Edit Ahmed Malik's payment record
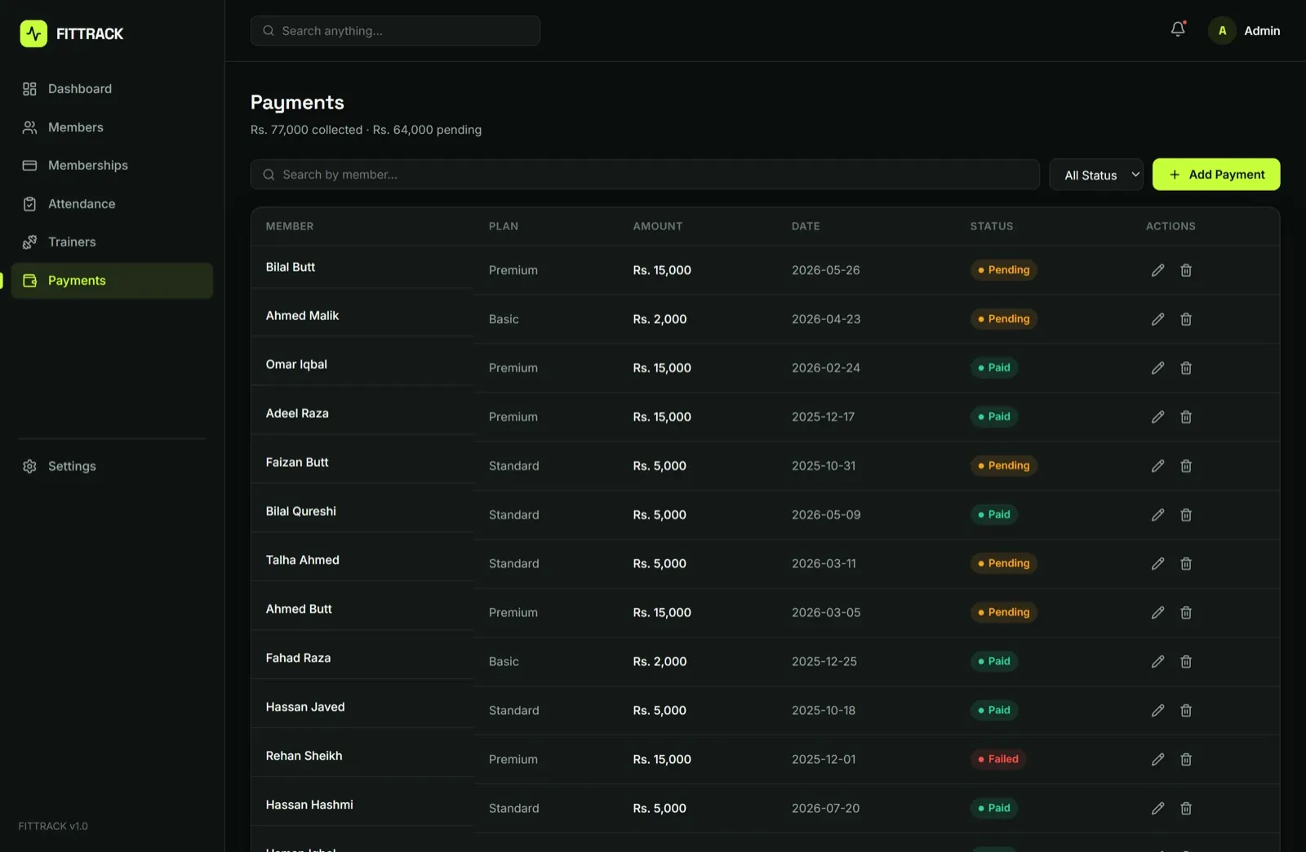1306x852 pixels. (x=1157, y=319)
